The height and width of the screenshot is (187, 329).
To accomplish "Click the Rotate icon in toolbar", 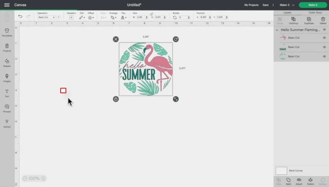I will click(175, 17).
